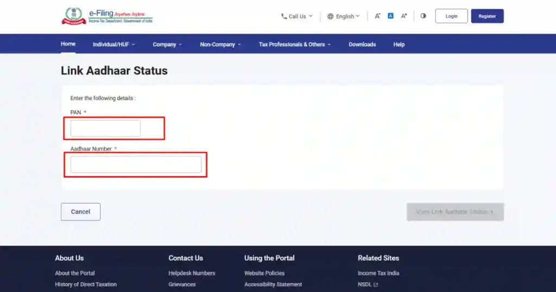Open the Downloads menu item
This screenshot has width=556, height=292.
[362, 45]
